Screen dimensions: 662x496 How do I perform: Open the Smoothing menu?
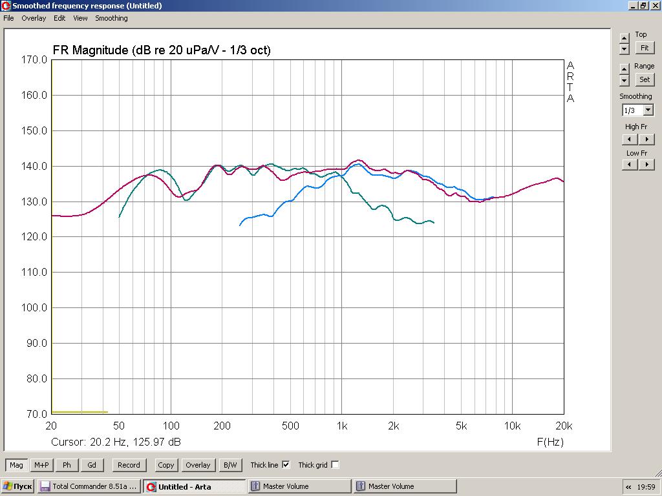coord(111,18)
